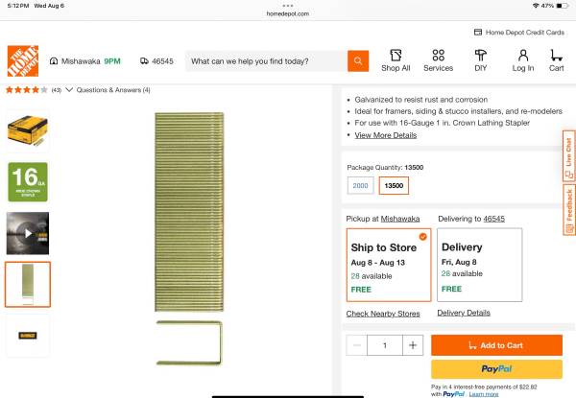View the staple strip thumbnail
576x398 pixels.
tap(28, 284)
